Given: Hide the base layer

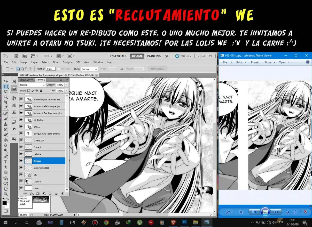Looking at the screenshot, I should [21, 188].
